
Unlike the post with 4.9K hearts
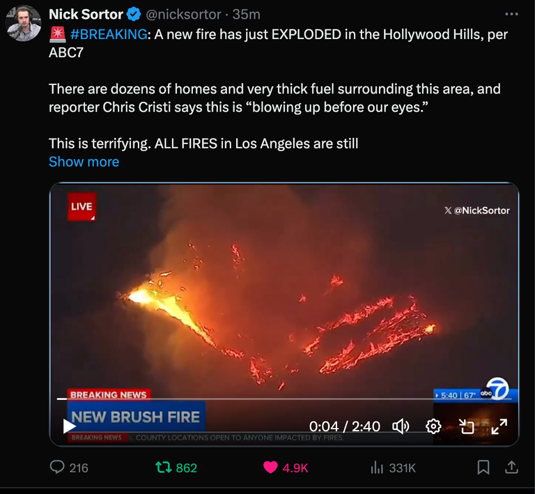coord(270,468)
